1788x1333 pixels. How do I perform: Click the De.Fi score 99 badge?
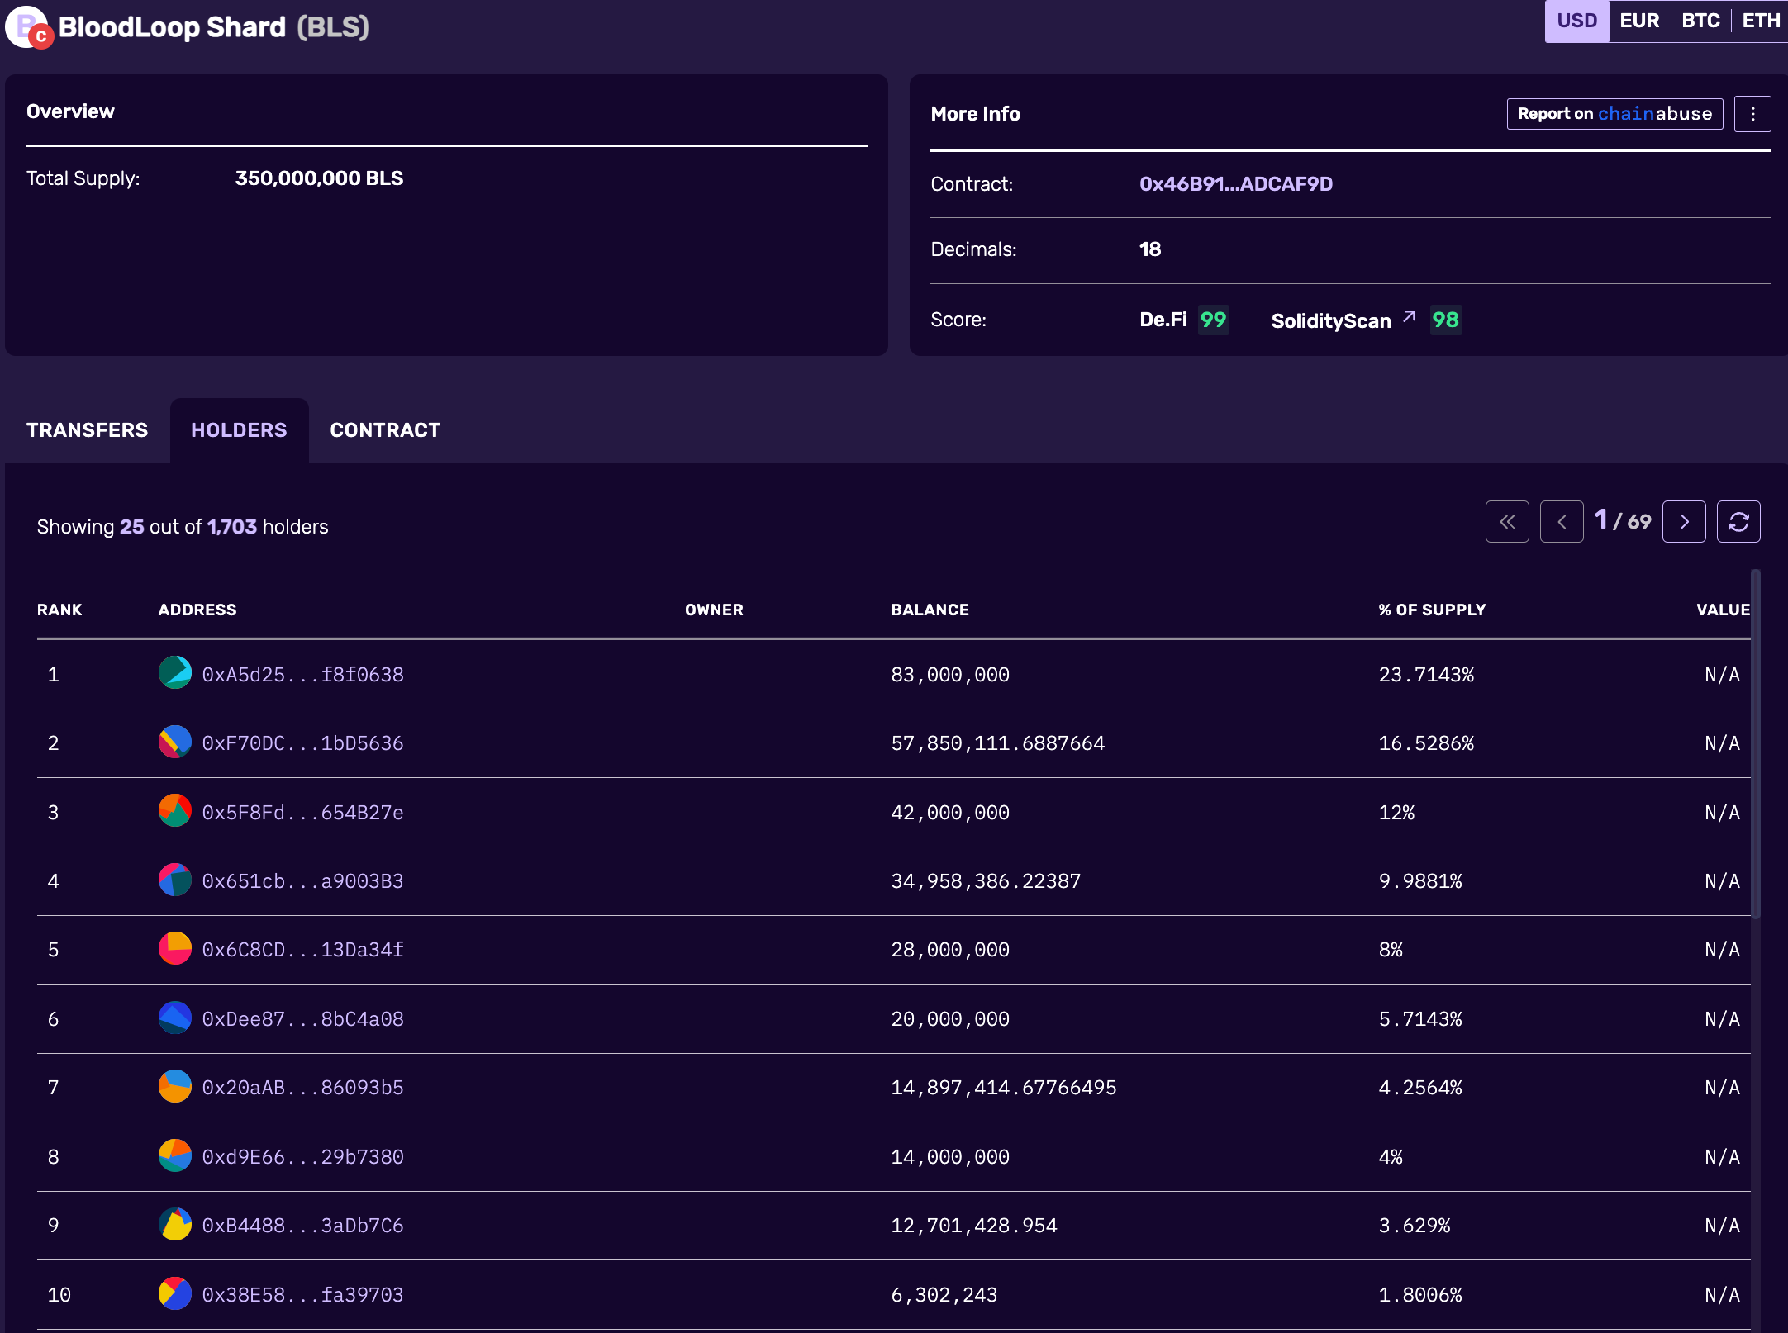[1213, 320]
